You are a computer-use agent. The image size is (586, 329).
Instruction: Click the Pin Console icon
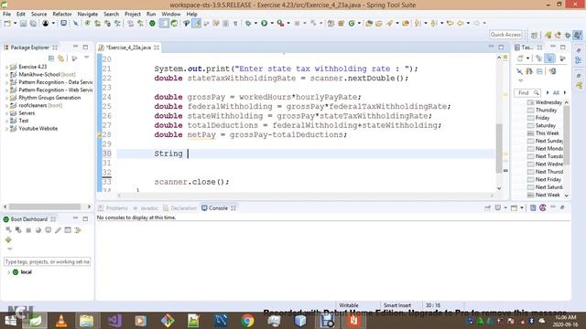coord(487,208)
